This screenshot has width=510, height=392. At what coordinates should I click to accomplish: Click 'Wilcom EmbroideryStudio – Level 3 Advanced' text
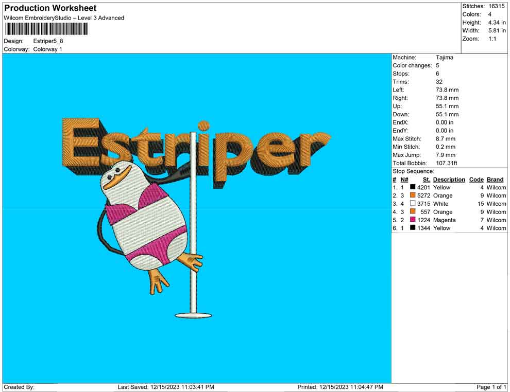[64, 18]
